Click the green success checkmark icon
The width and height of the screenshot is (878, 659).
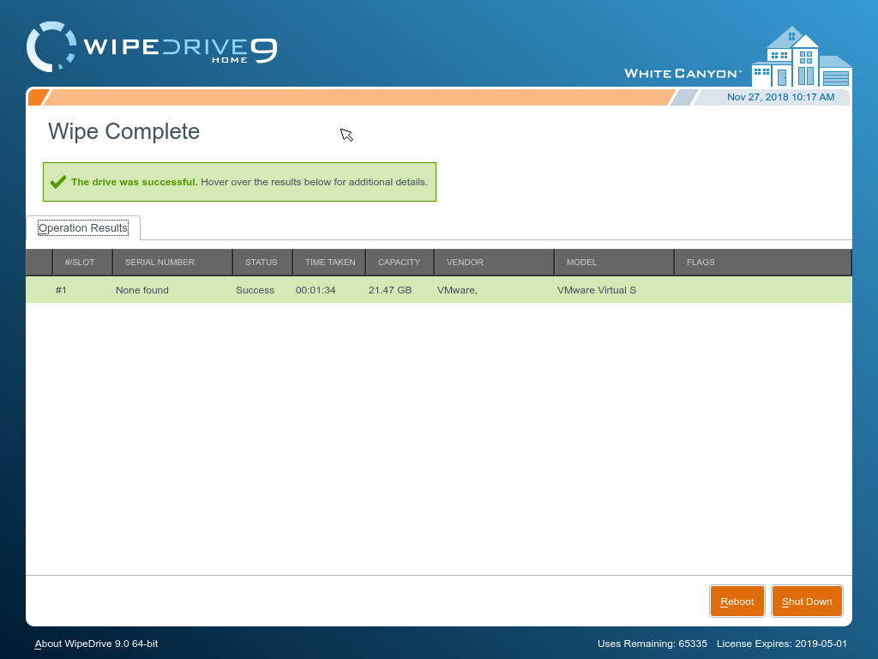58,182
